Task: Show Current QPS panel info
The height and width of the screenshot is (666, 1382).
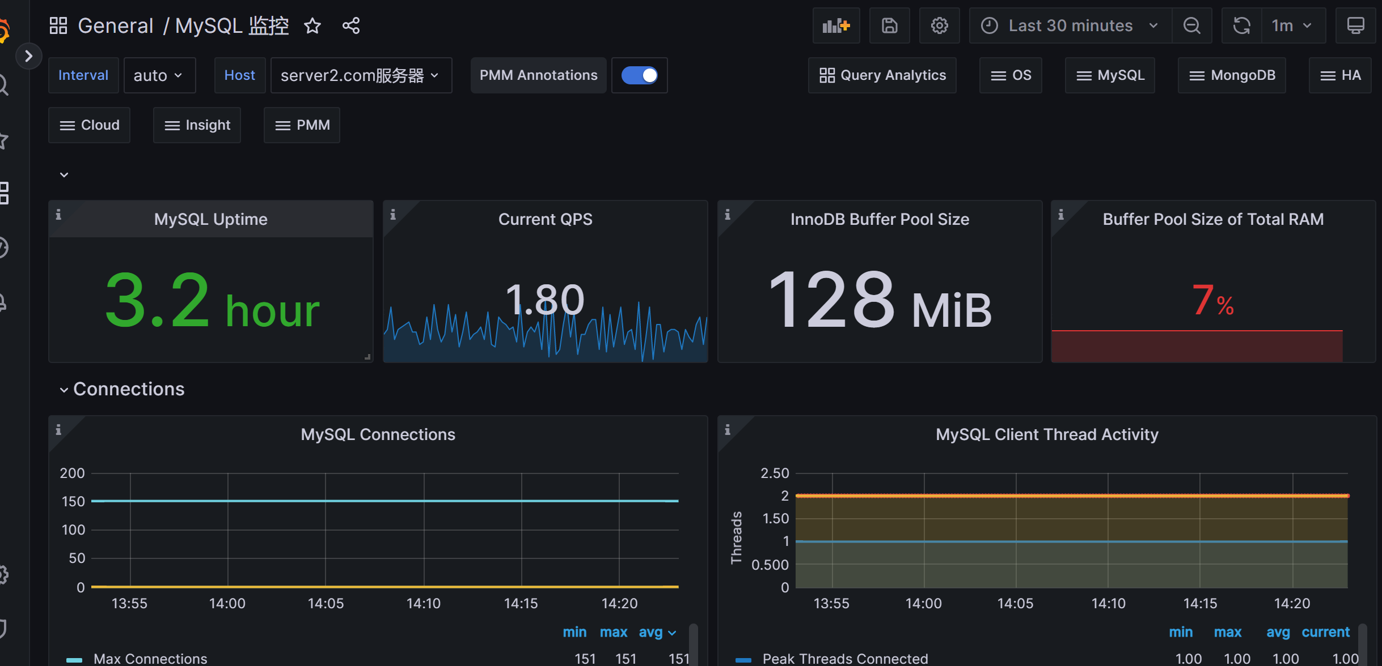Action: 392,215
